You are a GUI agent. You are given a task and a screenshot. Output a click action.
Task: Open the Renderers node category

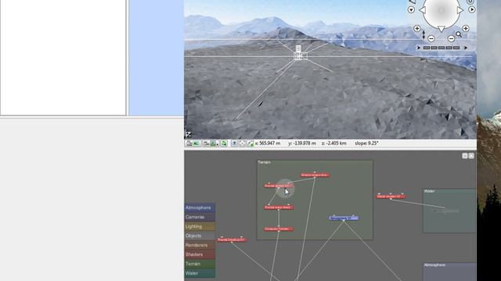[200, 245]
